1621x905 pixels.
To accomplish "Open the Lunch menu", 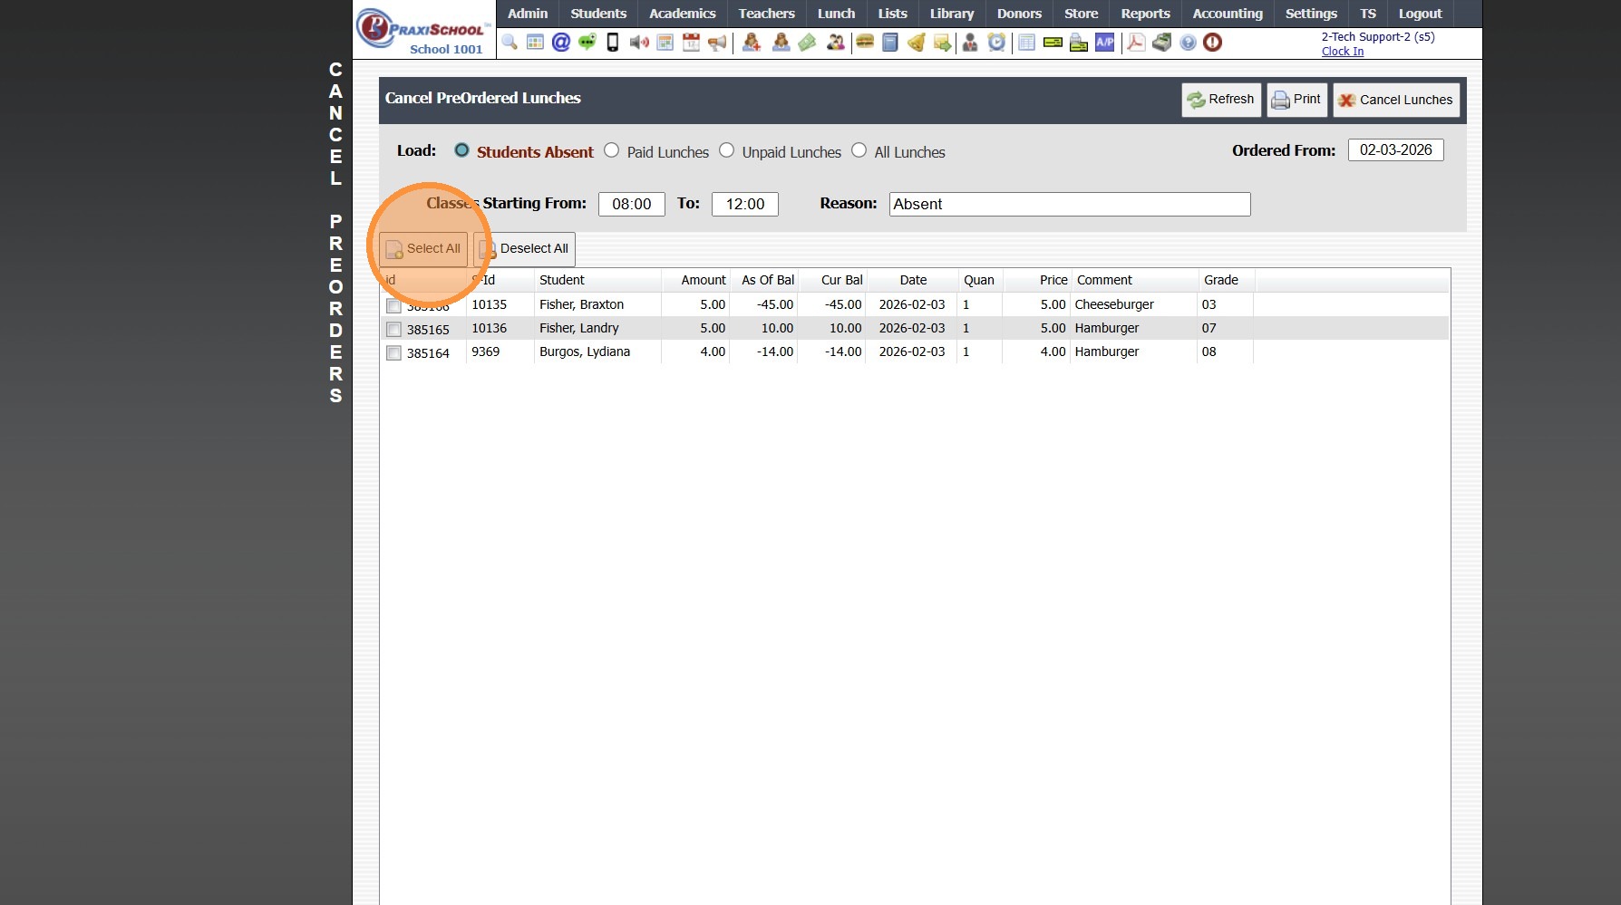I will (836, 14).
